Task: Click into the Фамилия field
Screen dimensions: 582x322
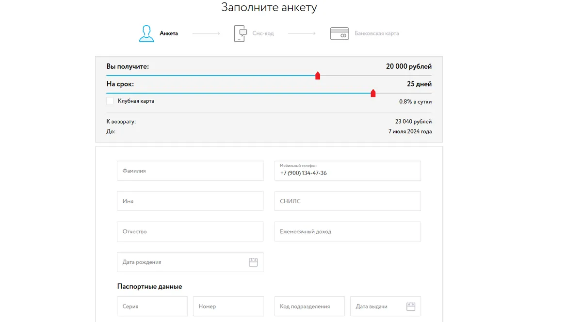Action: coord(190,171)
